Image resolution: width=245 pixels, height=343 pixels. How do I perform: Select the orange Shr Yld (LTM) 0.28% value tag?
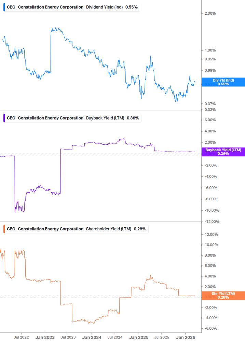pyautogui.click(x=223, y=296)
